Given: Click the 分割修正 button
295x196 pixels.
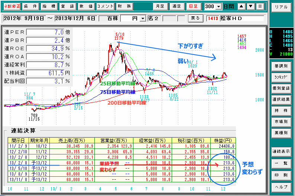Looking at the screenshot, I should click(12, 6).
